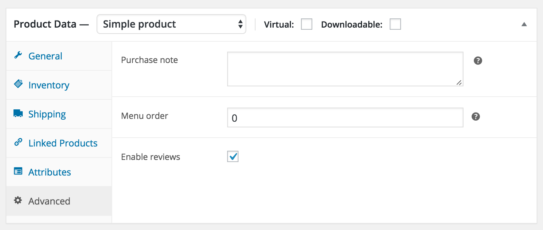Click the tag icon beside Inventory
543x230 pixels.
18,84
